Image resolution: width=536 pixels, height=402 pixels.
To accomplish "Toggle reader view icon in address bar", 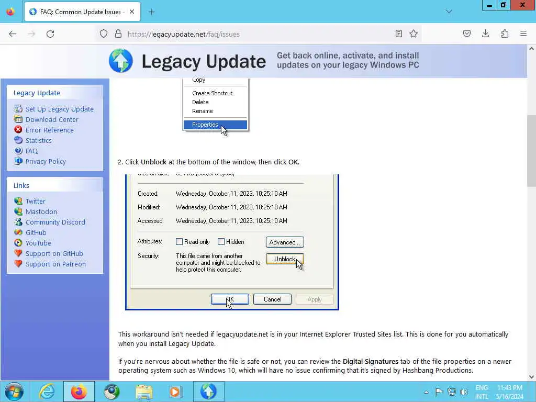I will pyautogui.click(x=398, y=33).
